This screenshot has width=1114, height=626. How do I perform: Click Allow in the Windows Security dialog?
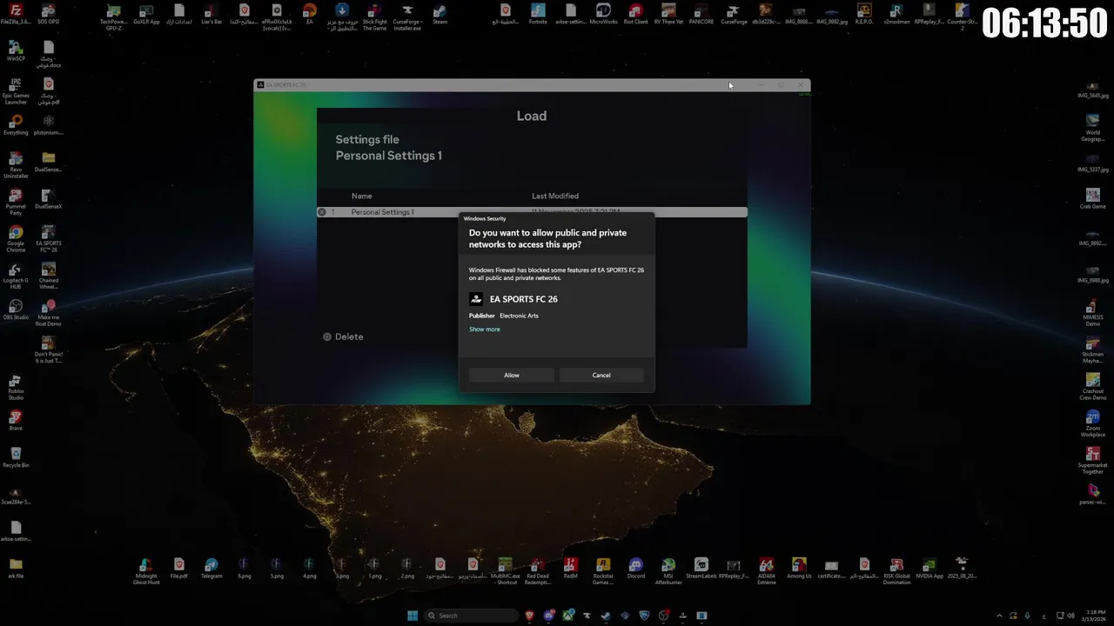[x=512, y=375]
